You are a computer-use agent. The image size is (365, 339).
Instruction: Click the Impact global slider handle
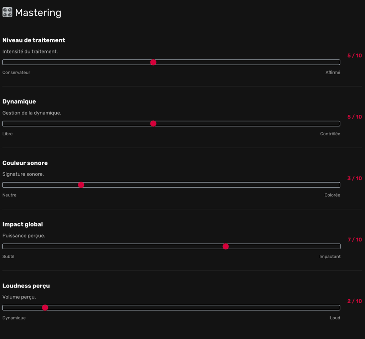click(x=226, y=246)
